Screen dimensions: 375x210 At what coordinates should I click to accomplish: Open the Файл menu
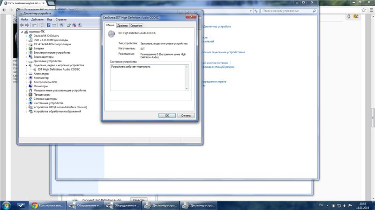24,20
